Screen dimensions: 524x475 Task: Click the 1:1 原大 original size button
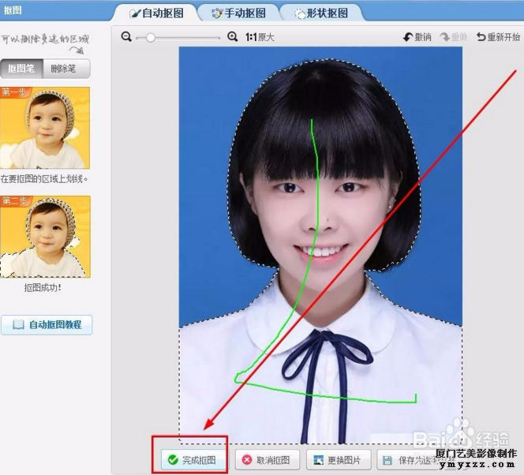[x=260, y=37]
